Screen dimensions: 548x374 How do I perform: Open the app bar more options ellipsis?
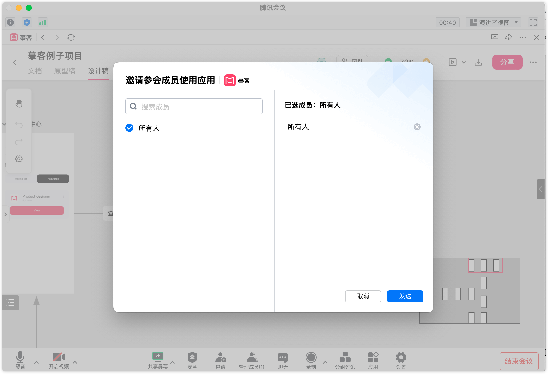[x=522, y=38]
